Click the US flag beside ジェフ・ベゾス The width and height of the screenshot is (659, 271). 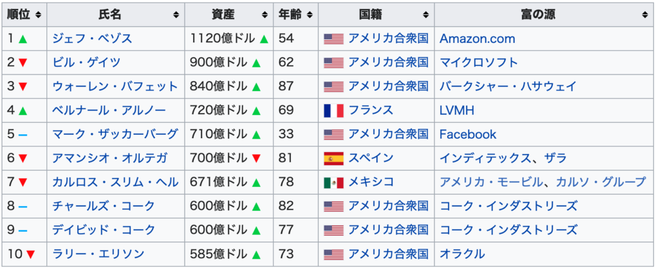tap(334, 39)
